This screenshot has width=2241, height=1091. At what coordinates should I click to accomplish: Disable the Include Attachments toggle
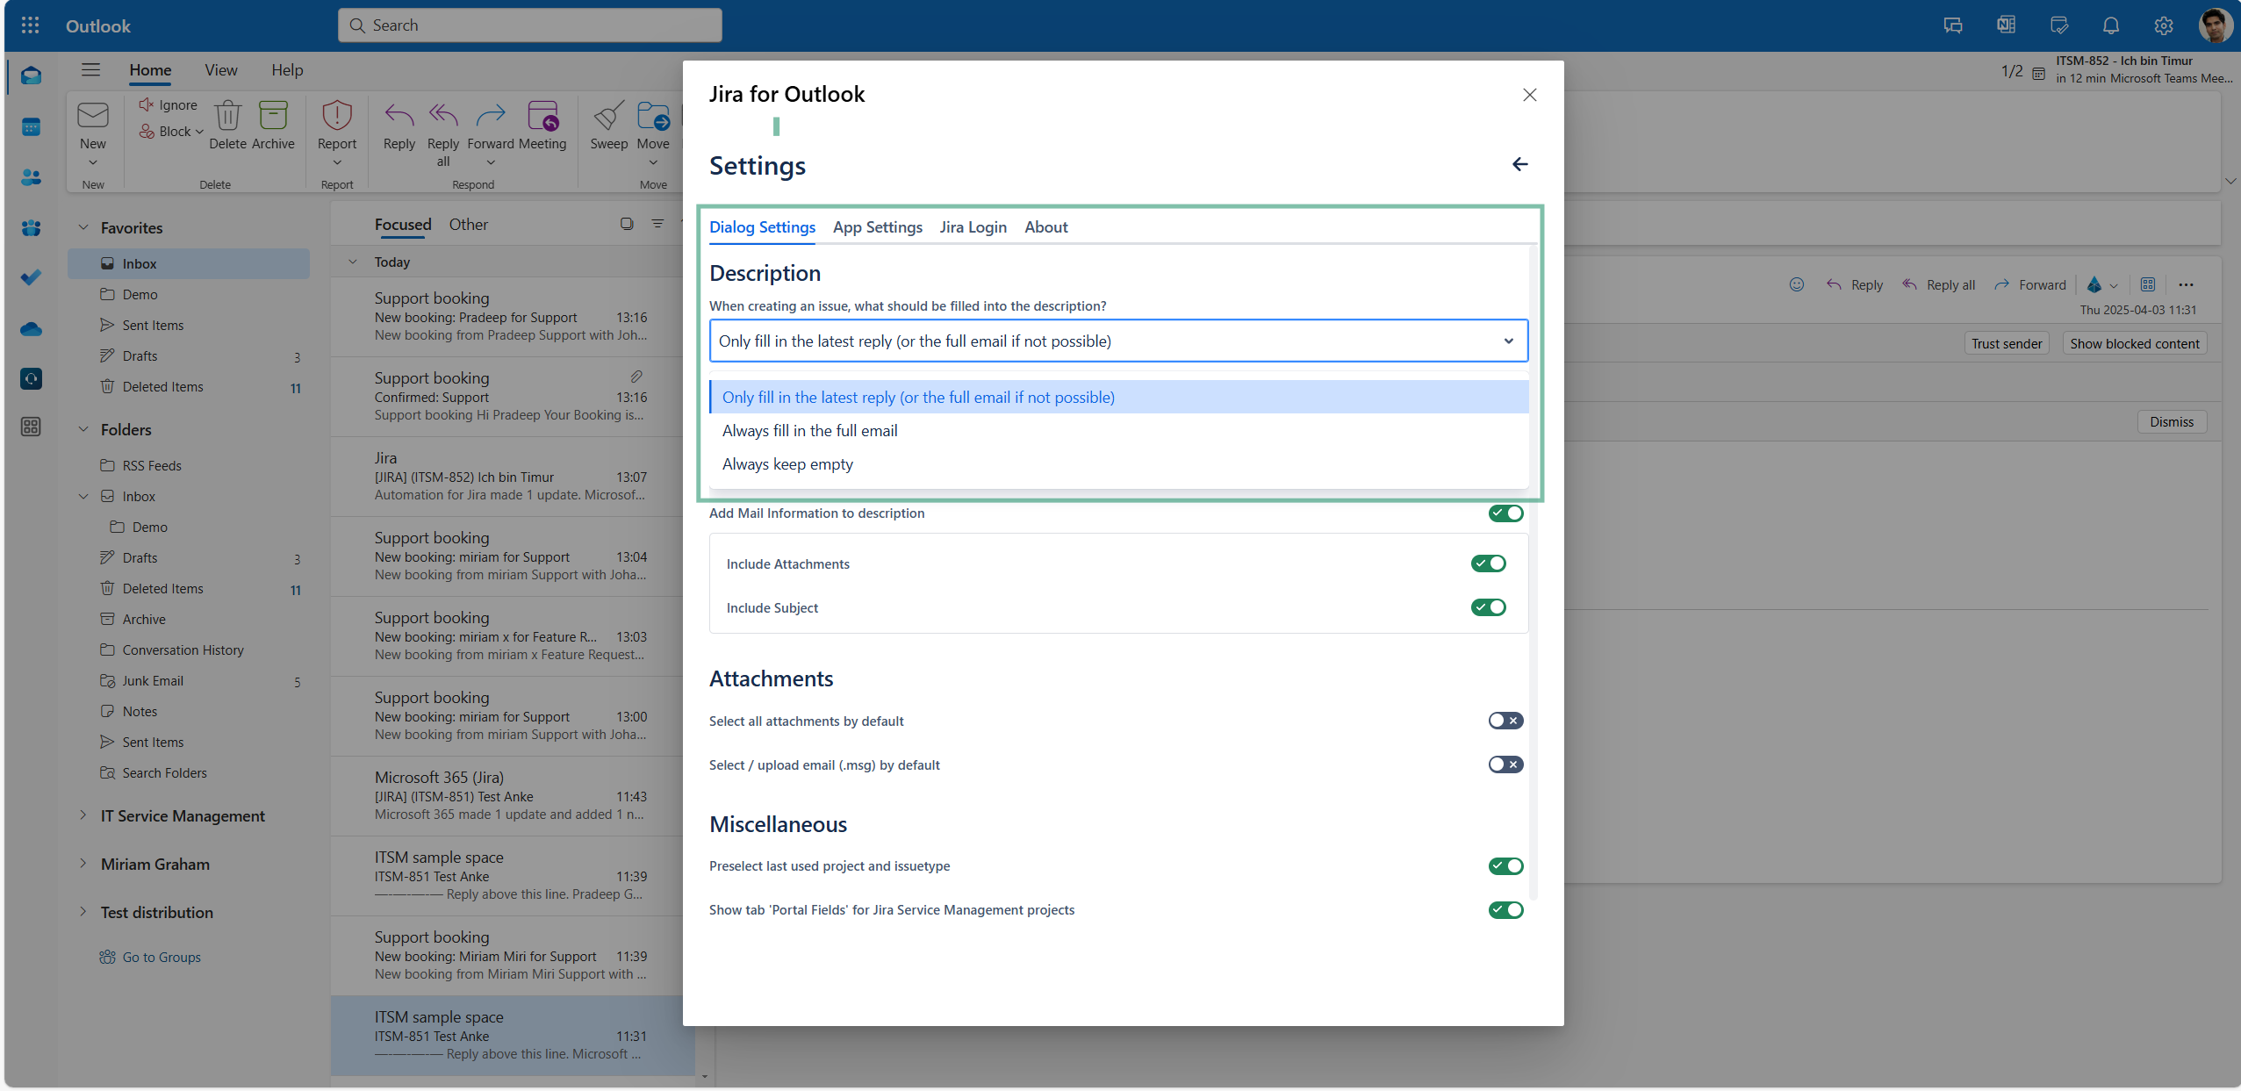click(x=1490, y=563)
